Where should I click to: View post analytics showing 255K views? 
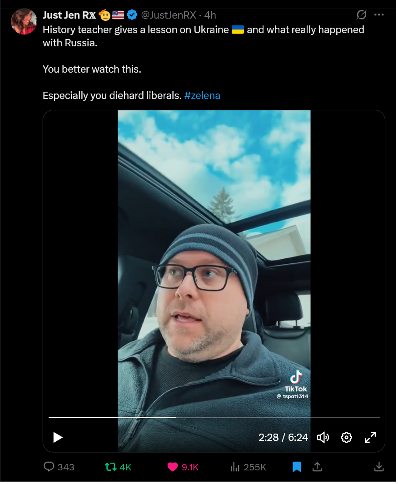(248, 467)
